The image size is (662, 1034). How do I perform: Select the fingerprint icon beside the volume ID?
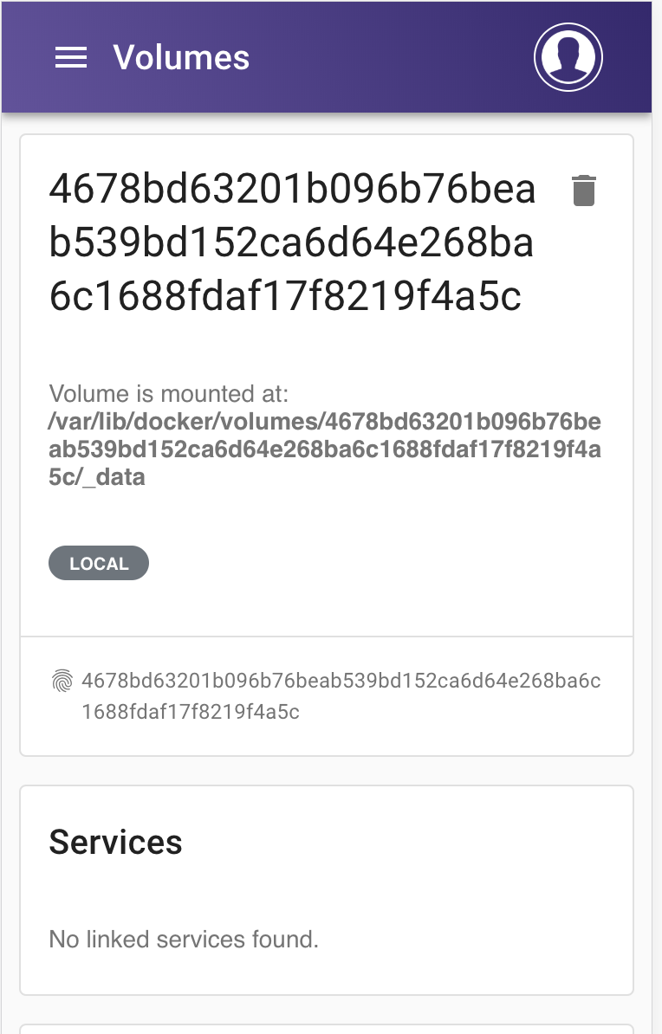(x=61, y=681)
